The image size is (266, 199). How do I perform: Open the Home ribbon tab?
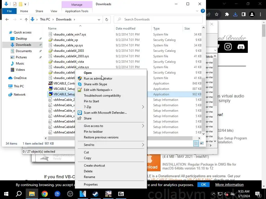tap(24, 11)
